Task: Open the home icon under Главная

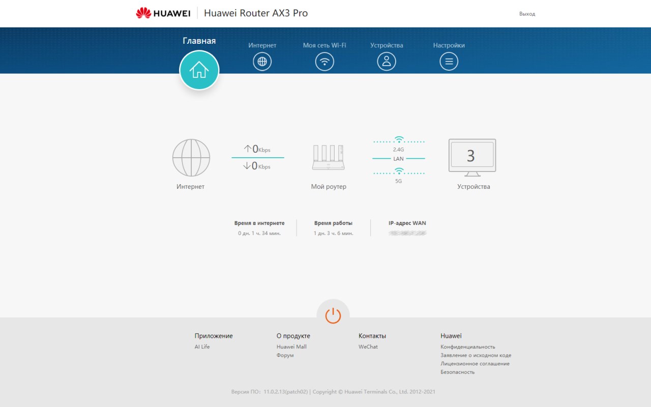Action: tap(199, 70)
